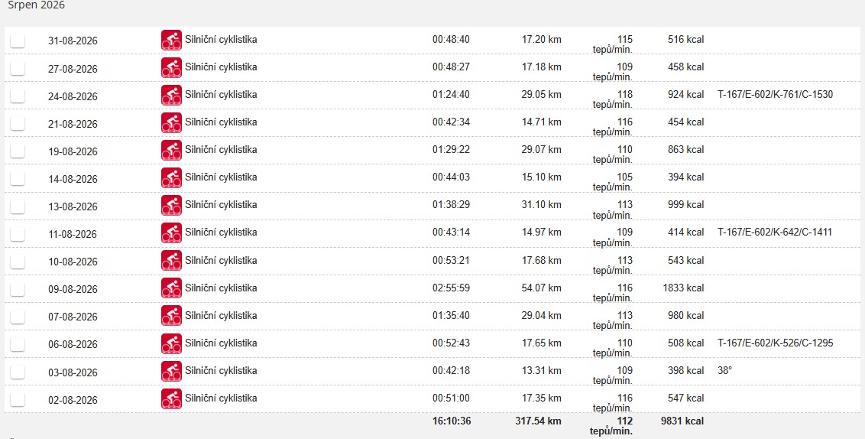Image resolution: width=865 pixels, height=439 pixels.
Task: Click cycling icon on 09-08-2026 row
Action: point(171,288)
